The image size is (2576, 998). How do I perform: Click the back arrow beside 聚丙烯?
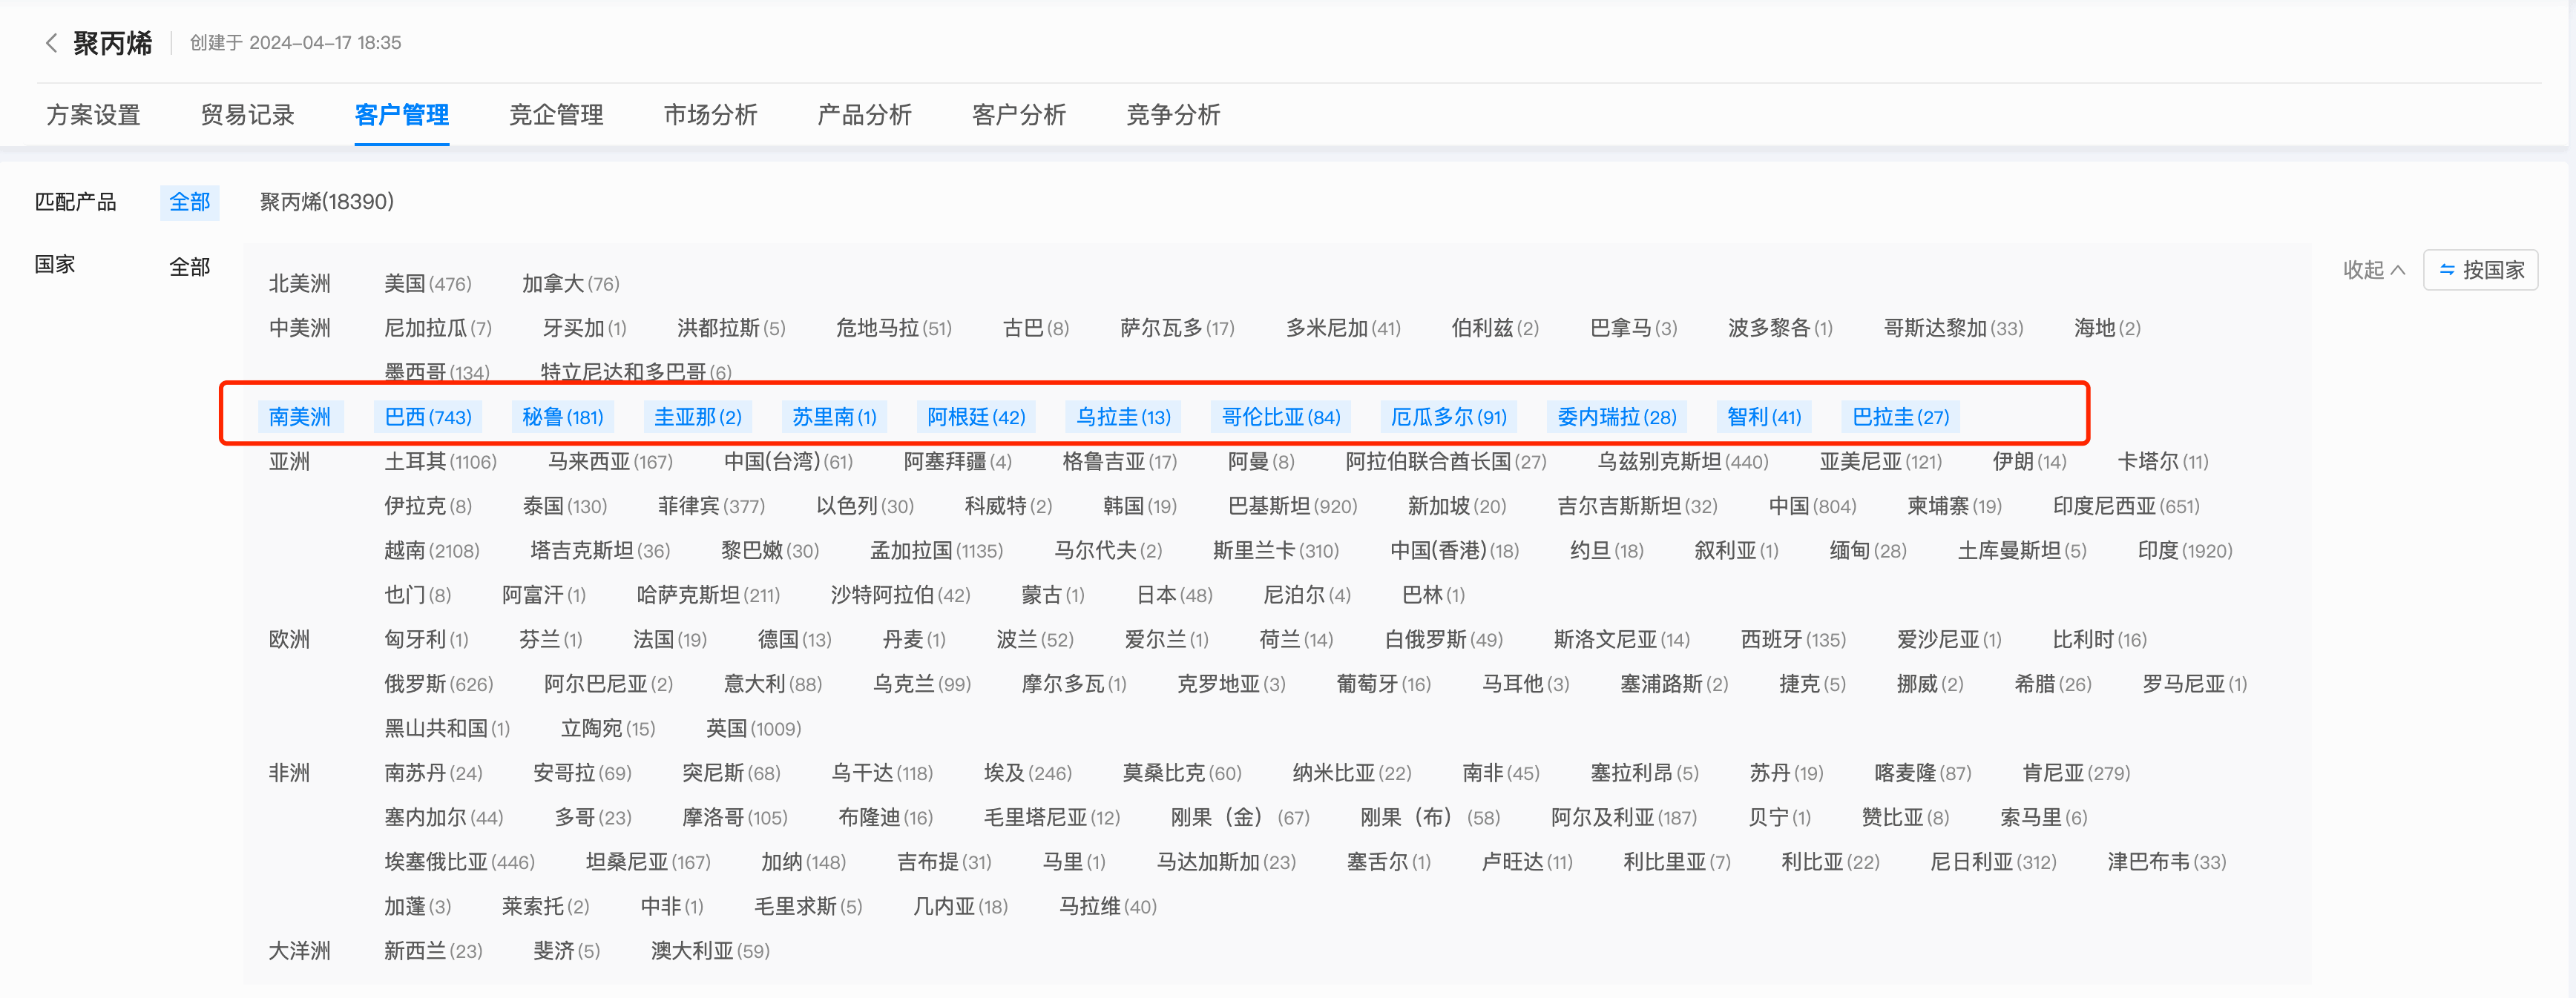tap(51, 42)
